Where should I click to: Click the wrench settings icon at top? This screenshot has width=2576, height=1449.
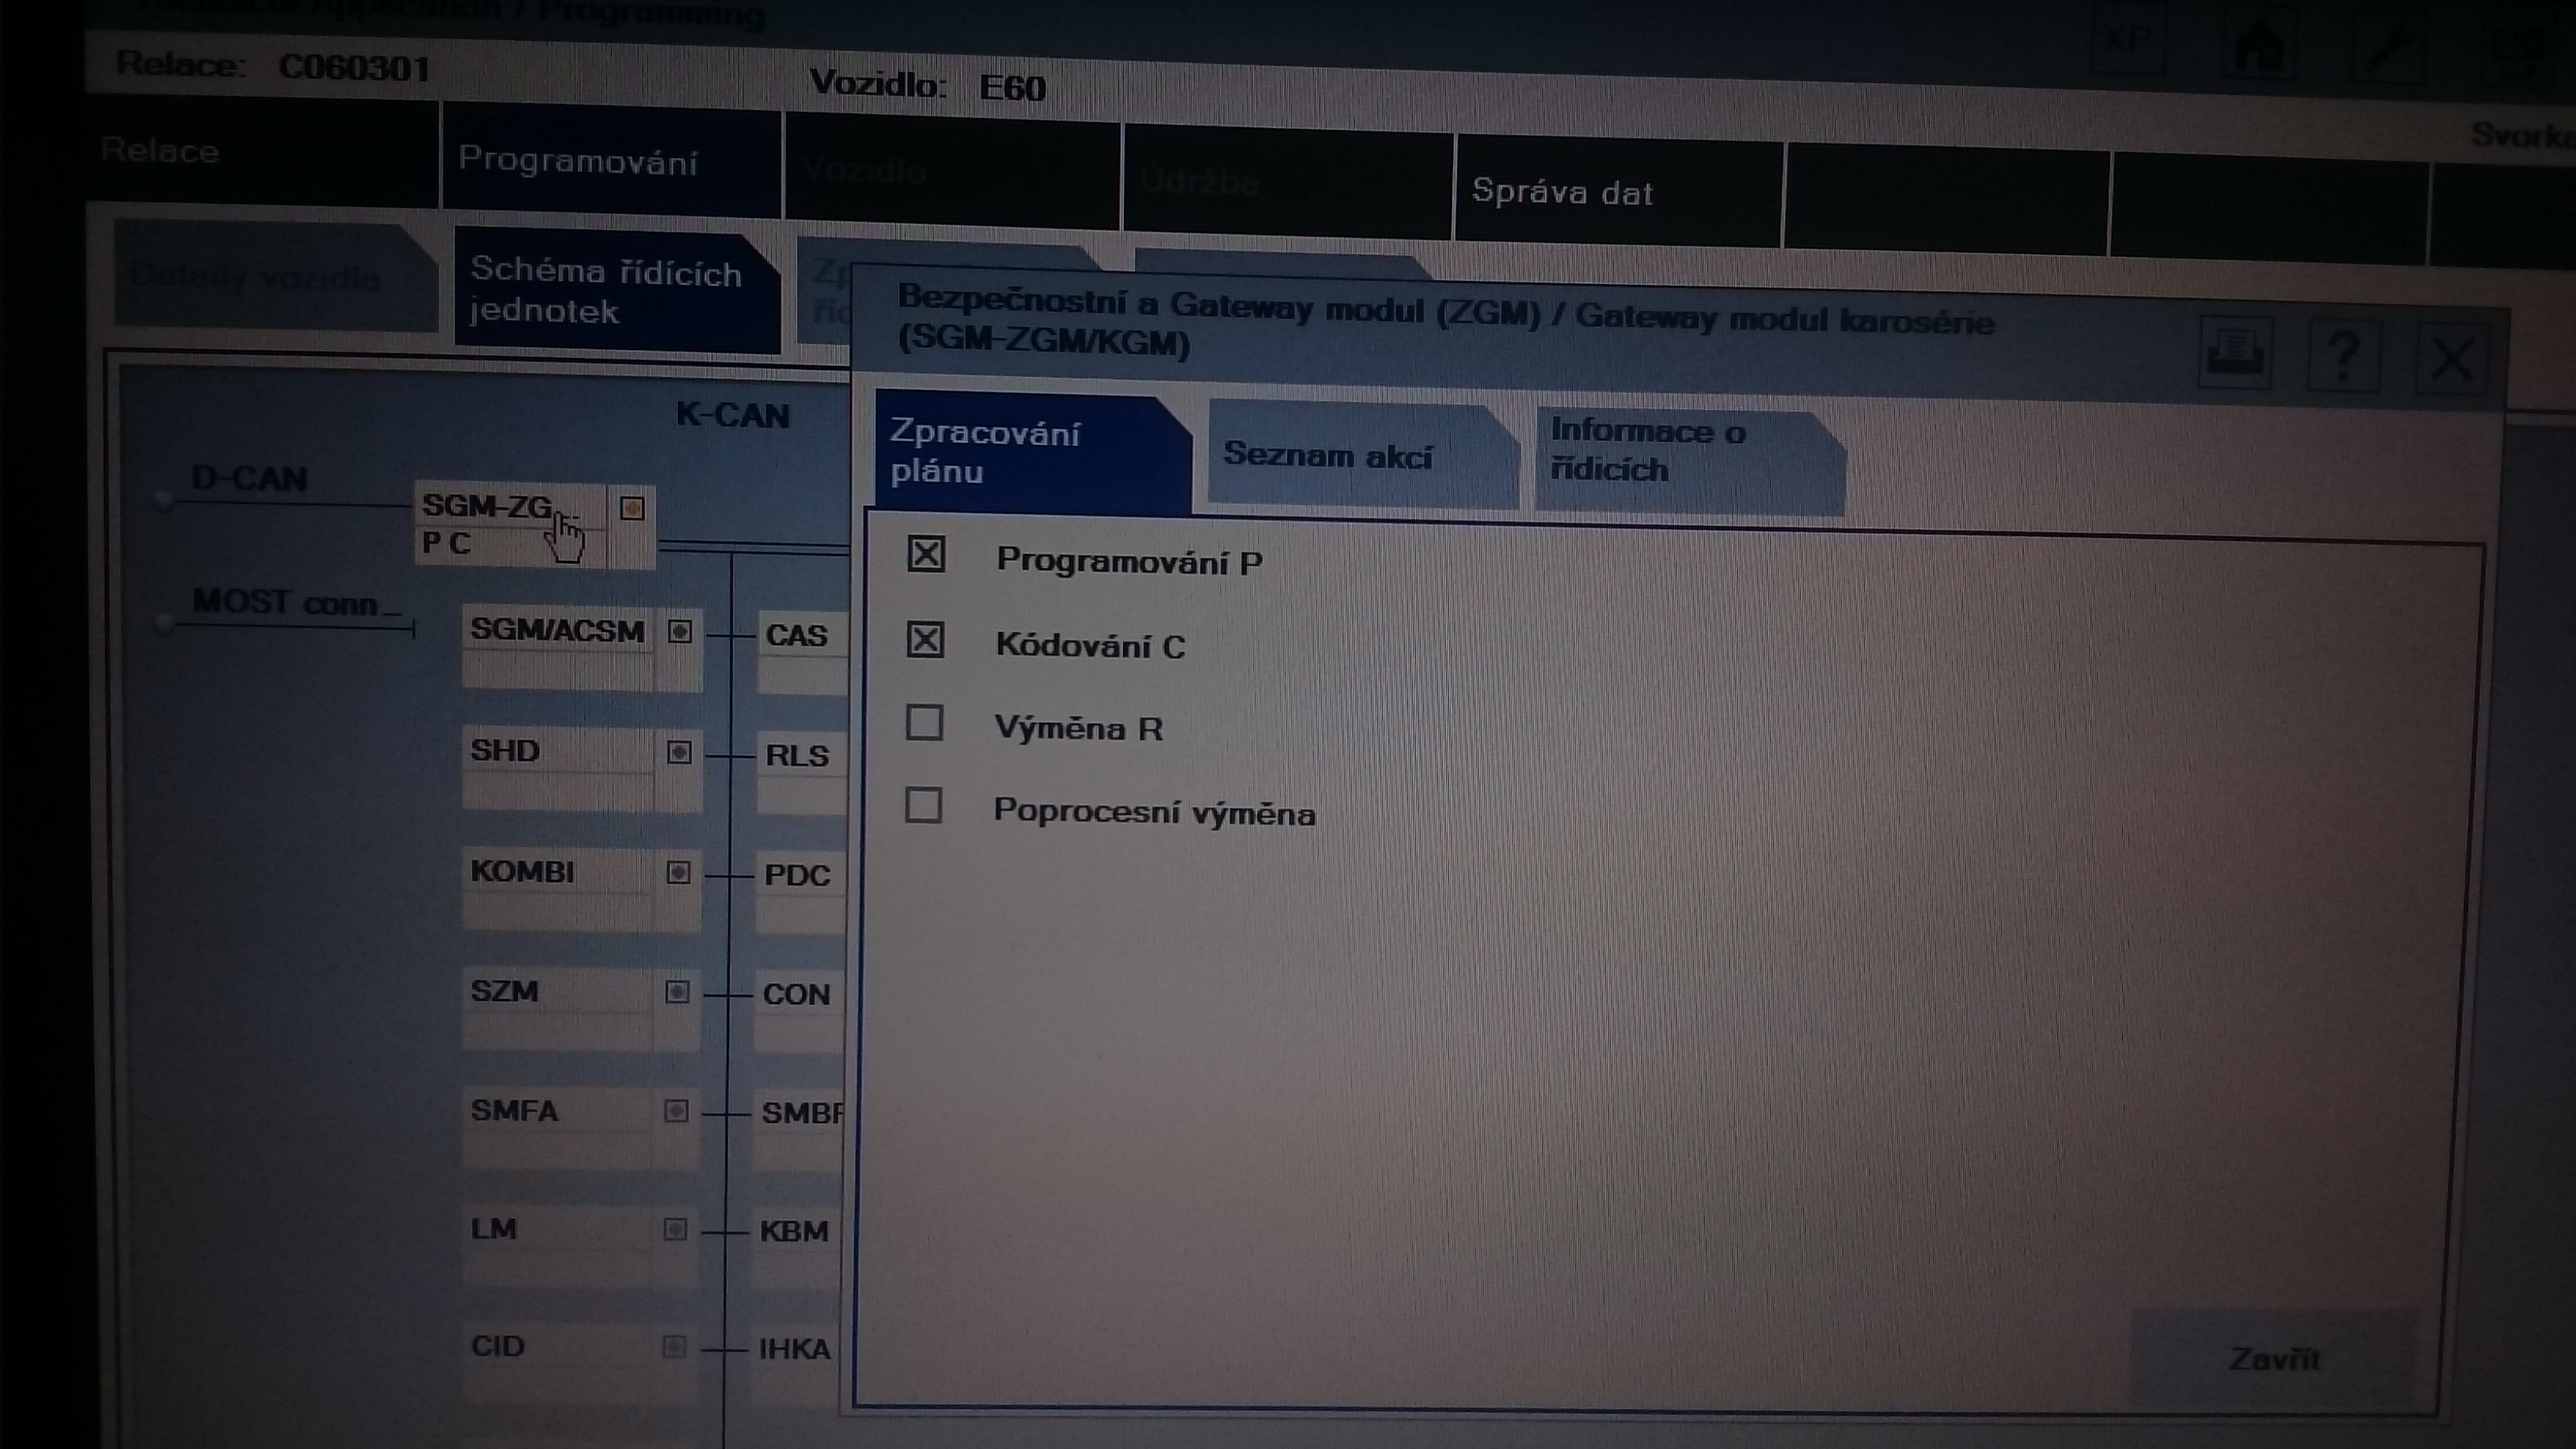[x=2388, y=48]
